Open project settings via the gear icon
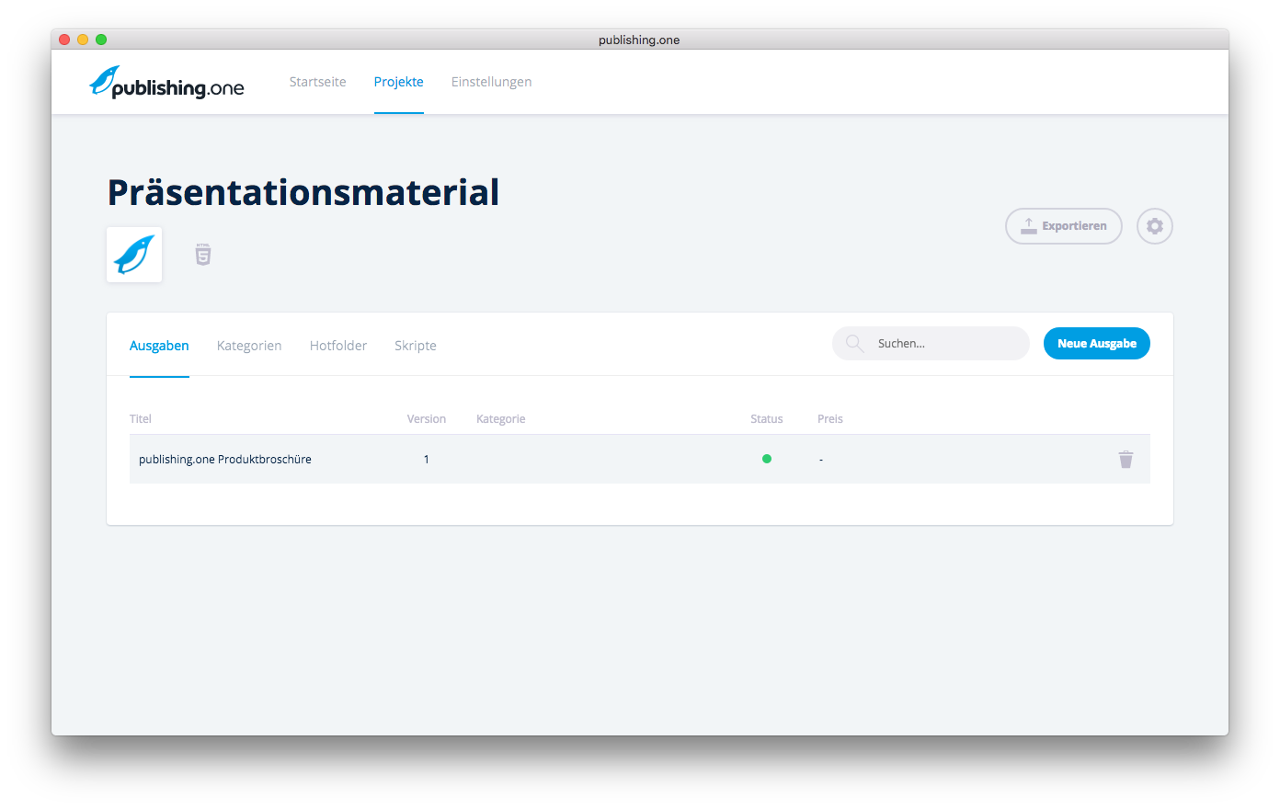This screenshot has width=1280, height=809. coord(1155,226)
